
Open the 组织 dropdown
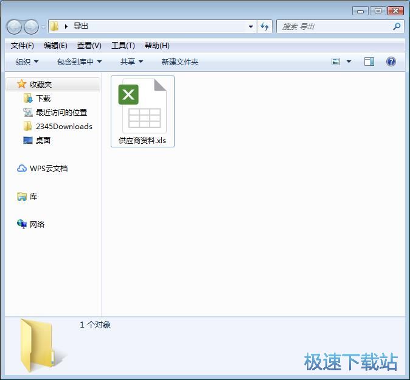pyautogui.click(x=27, y=62)
